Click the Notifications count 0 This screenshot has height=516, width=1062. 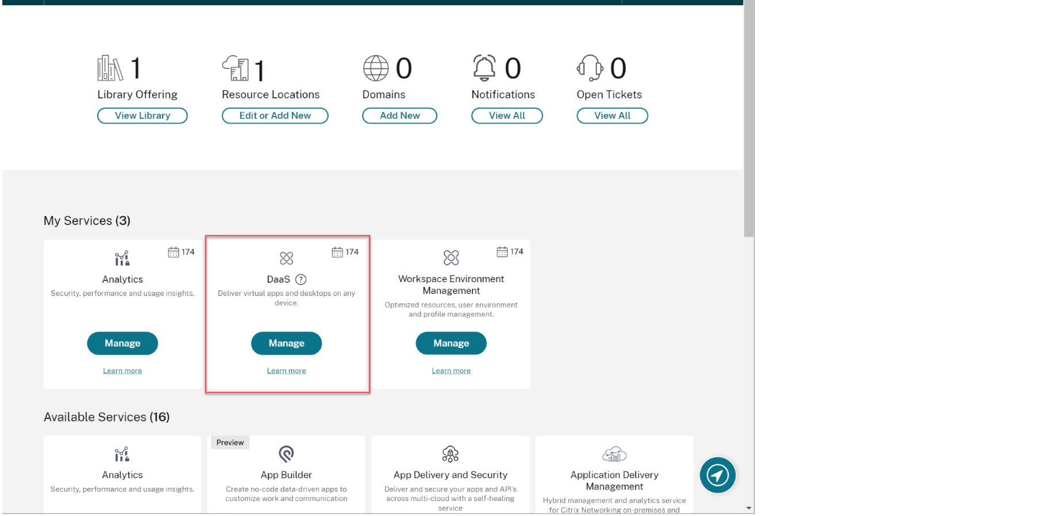[x=513, y=68]
